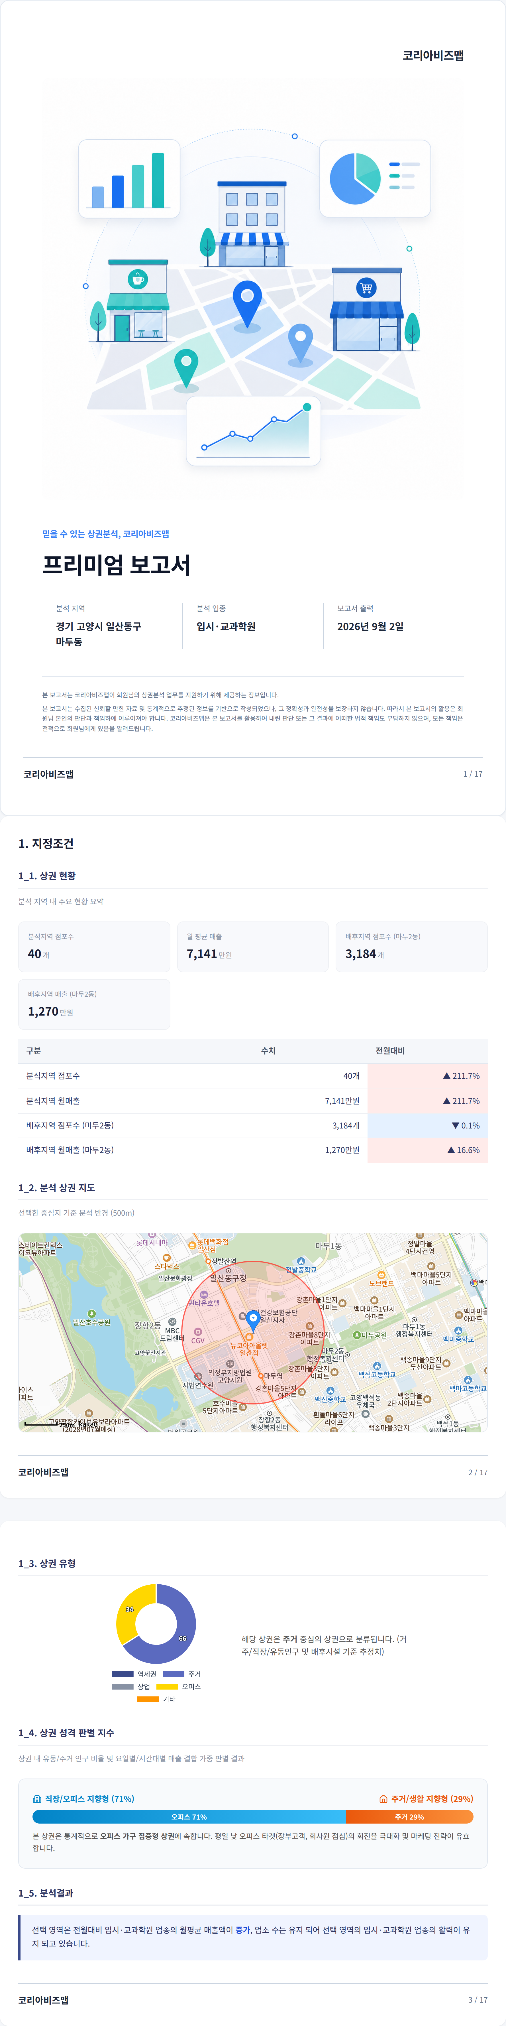Click the house icon beside 주거/생활 지향형

[x=383, y=1799]
